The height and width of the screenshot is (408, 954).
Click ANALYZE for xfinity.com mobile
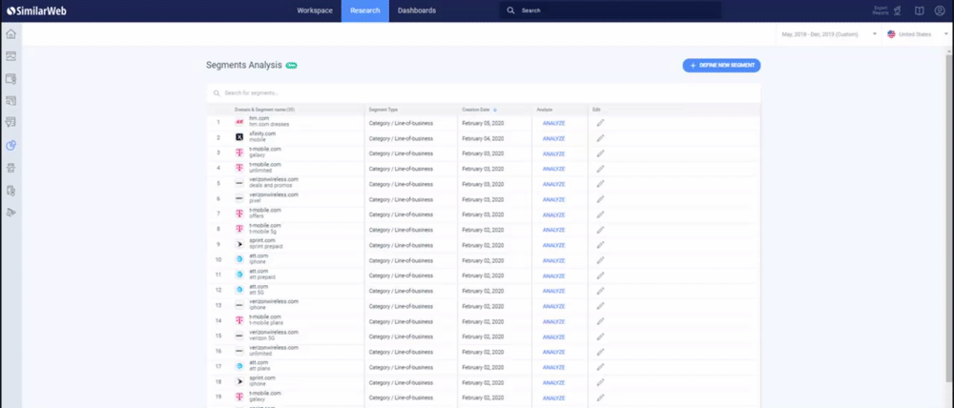553,138
